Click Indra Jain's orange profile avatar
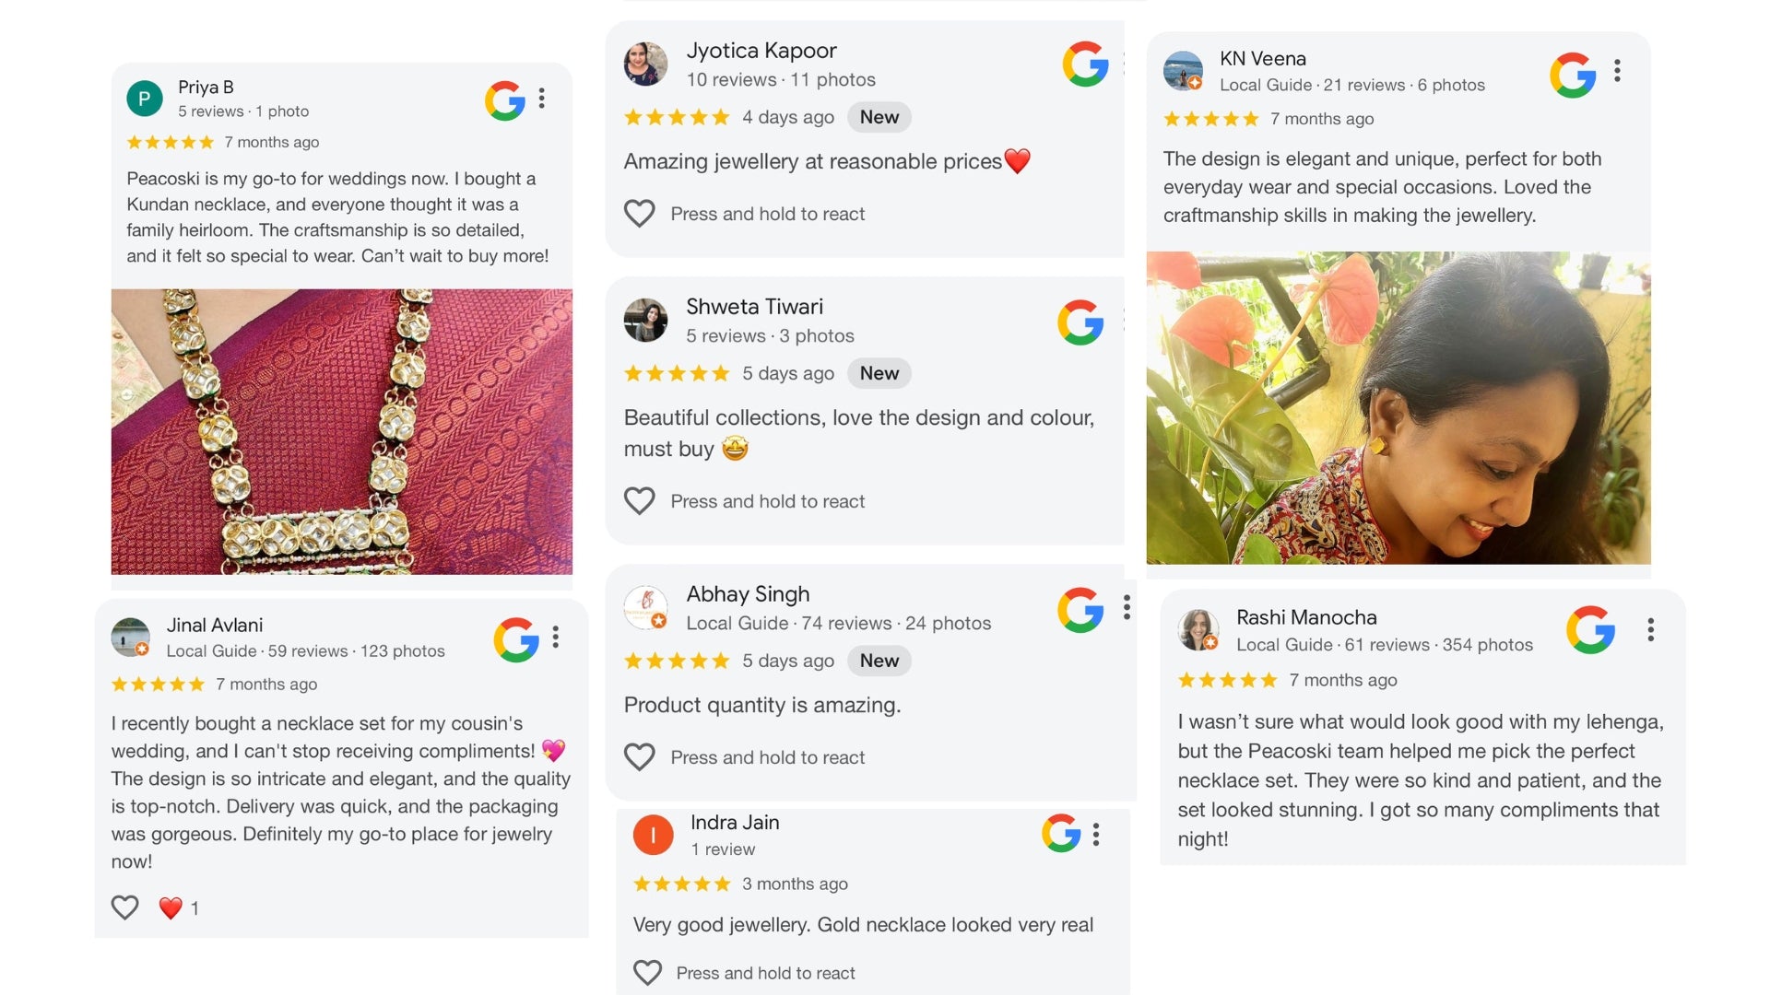Image resolution: width=1770 pixels, height=995 pixels. (x=653, y=835)
